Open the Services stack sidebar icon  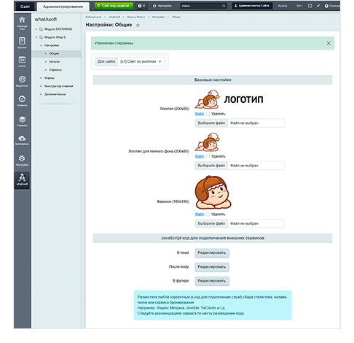coord(22,121)
